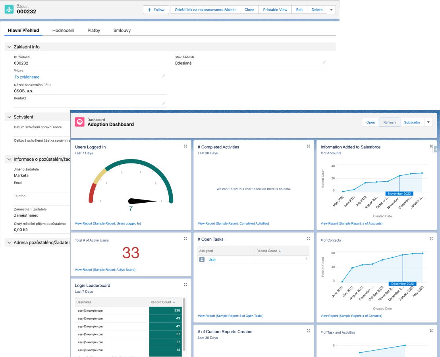Expand the Open Tasks widget

click(308, 239)
